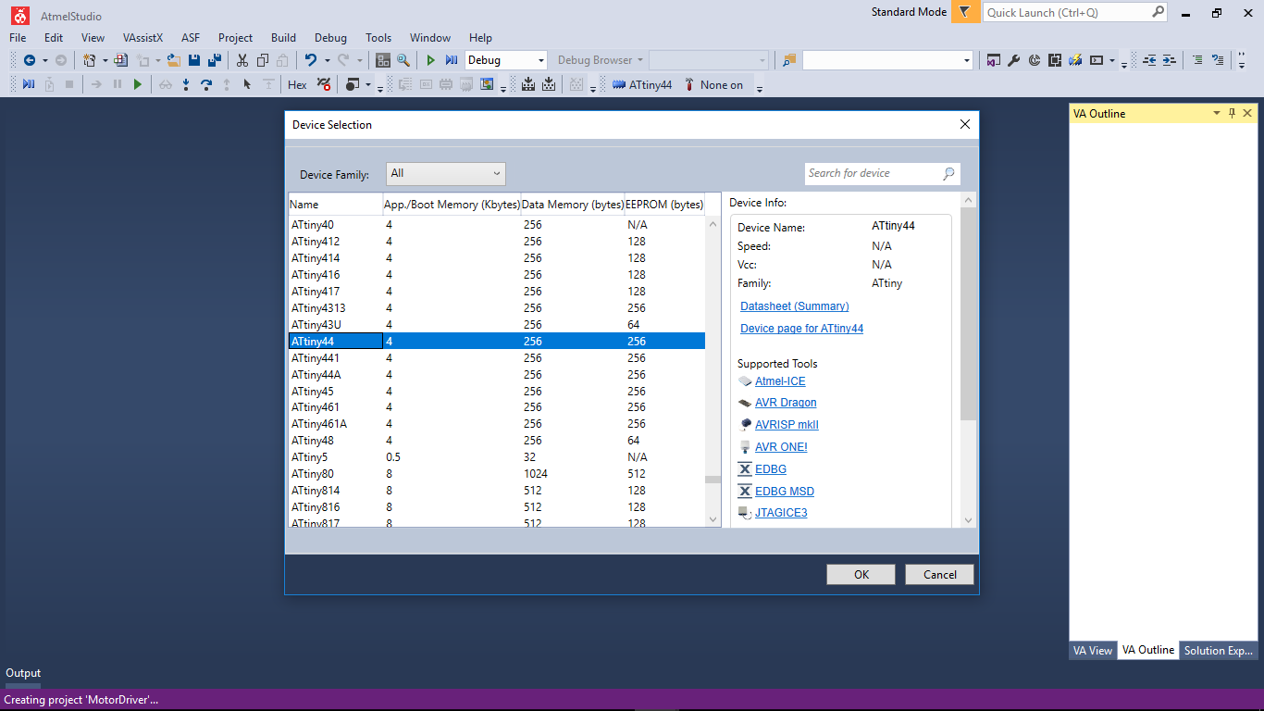The image size is (1264, 711).
Task: Click the Navigate Backward arrow icon
Action: 30,60
